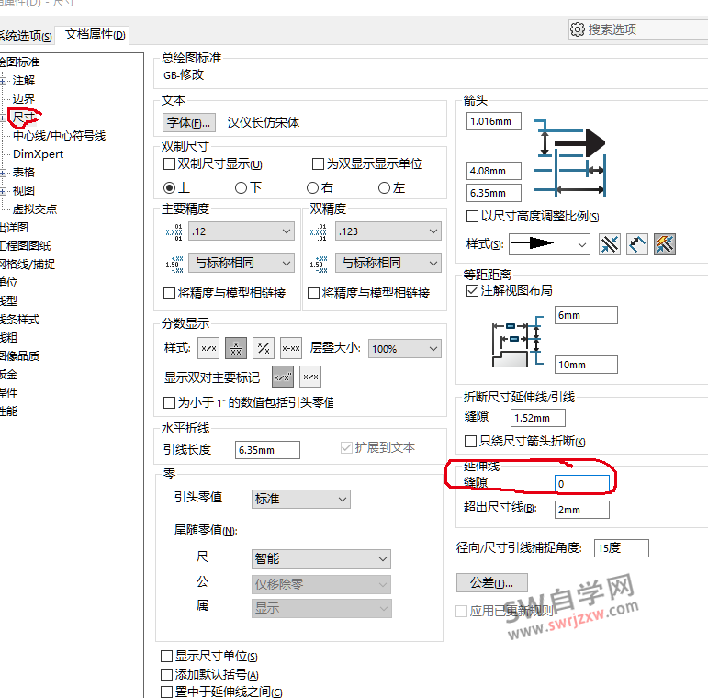Edit offset distance 6mm field

pyautogui.click(x=586, y=315)
